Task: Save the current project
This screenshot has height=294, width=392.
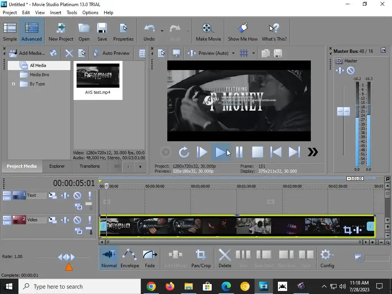Action: coord(102,31)
